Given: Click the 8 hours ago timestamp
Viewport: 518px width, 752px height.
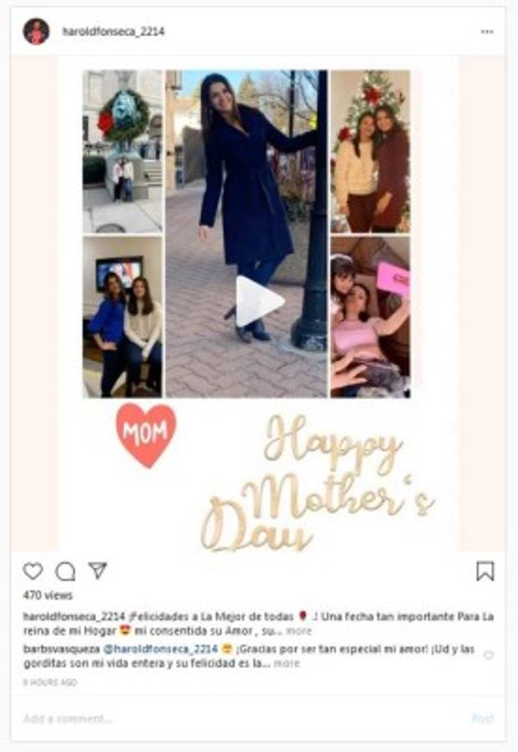Looking at the screenshot, I should [50, 682].
